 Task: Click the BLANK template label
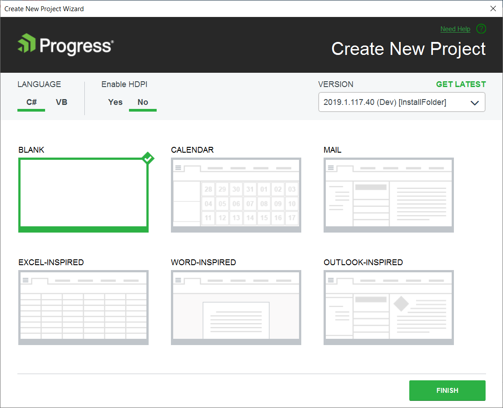31,150
